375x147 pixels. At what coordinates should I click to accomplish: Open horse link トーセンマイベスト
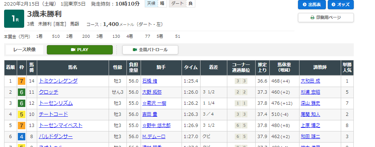61,126
